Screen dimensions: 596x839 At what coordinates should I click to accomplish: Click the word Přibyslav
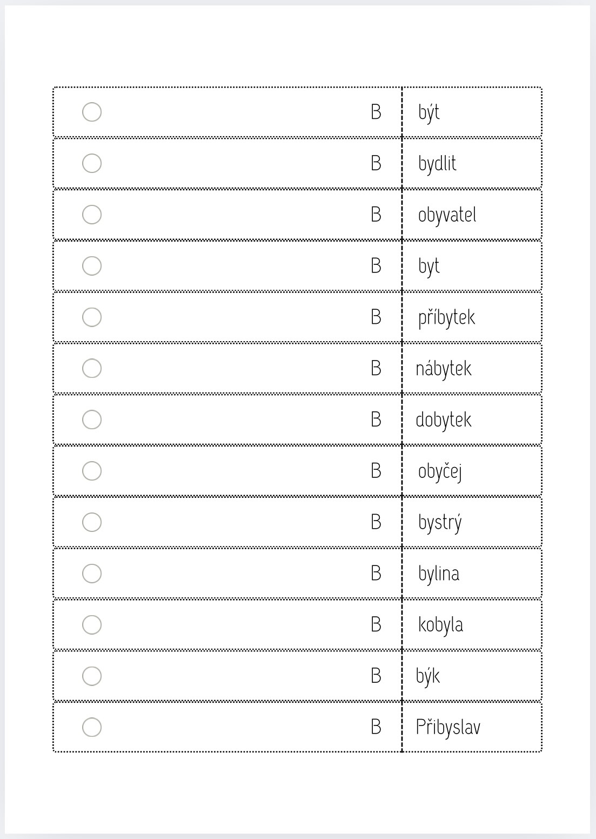pos(448,727)
